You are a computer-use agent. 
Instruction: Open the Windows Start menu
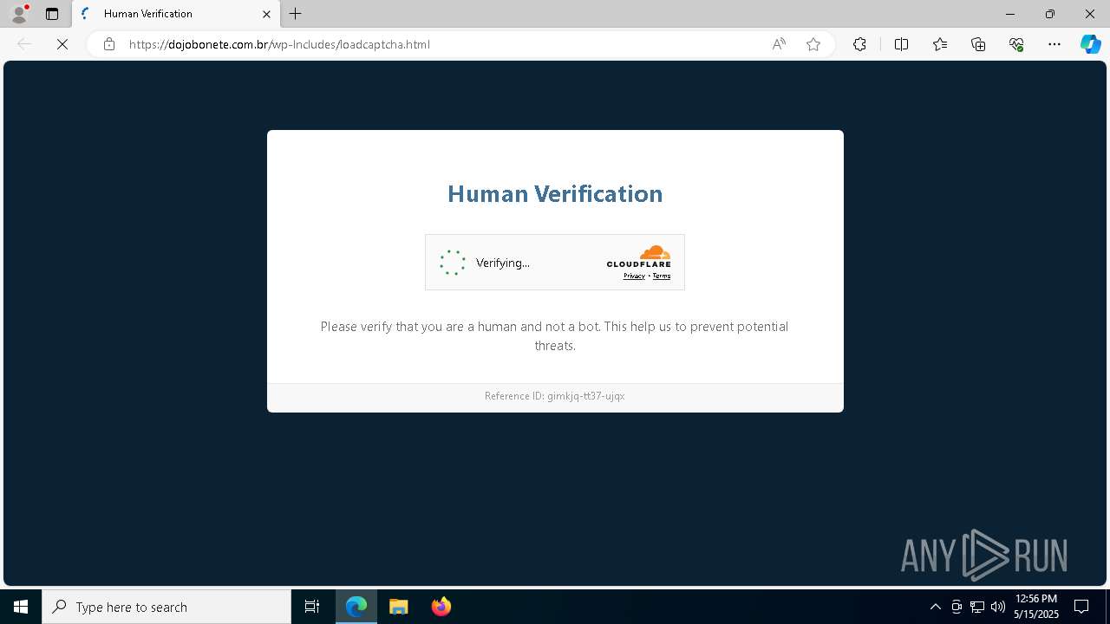click(x=21, y=607)
